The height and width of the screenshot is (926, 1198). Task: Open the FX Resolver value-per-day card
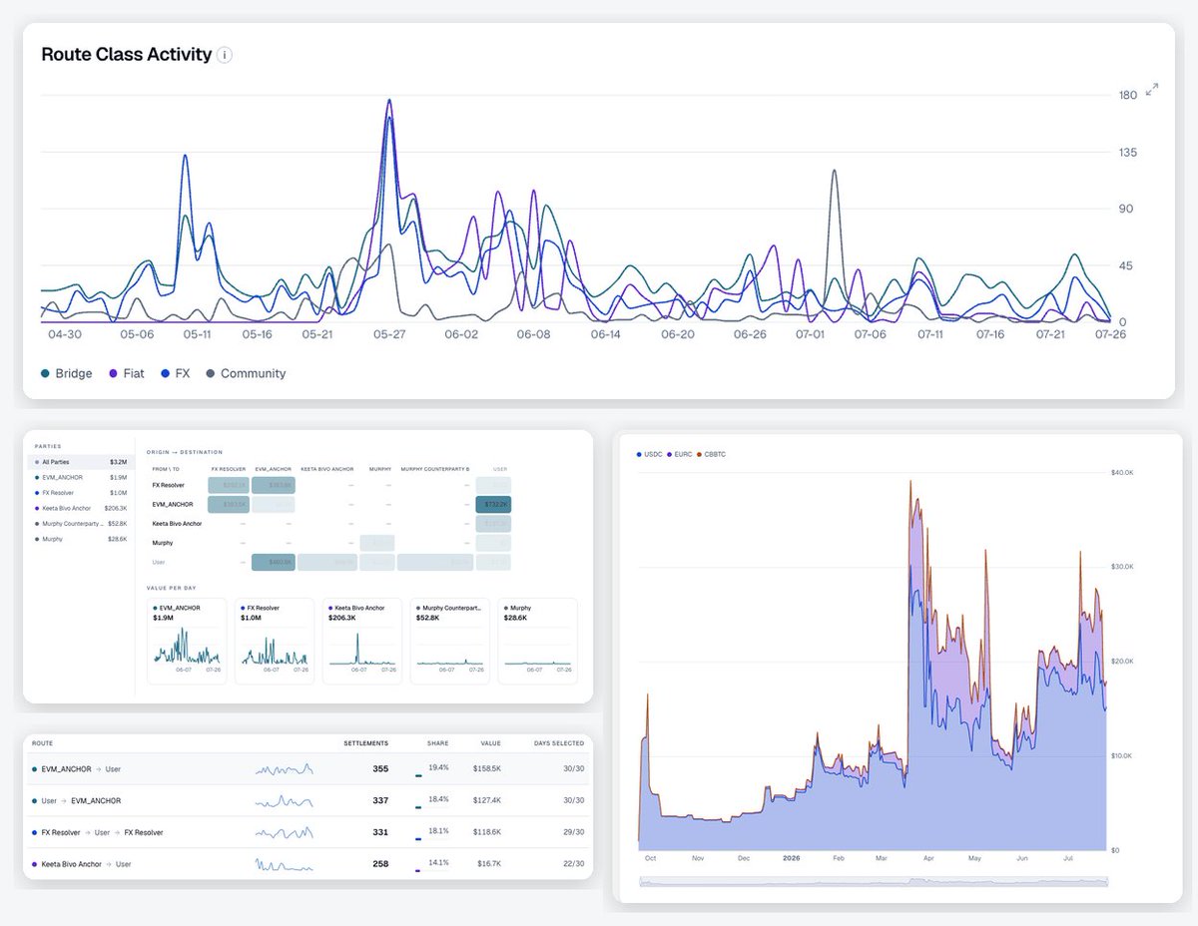click(275, 641)
